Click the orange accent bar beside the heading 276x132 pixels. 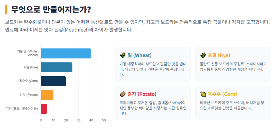[x=6, y=9]
